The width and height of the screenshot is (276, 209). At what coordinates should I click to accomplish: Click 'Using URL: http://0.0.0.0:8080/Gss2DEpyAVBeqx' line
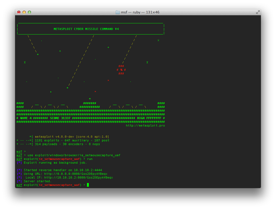pyautogui.click(x=65, y=174)
